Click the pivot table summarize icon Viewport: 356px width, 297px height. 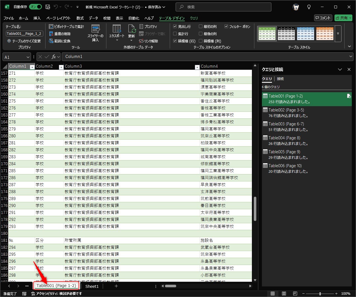[x=51, y=26]
